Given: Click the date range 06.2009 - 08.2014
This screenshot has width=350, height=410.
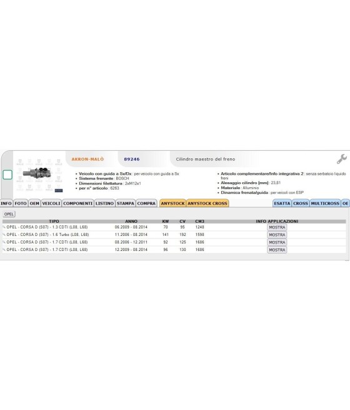Looking at the screenshot, I should tap(131, 227).
